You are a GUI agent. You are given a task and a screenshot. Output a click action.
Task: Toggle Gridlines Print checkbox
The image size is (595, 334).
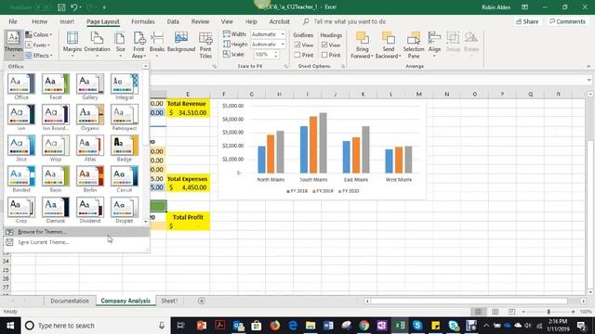[x=297, y=55]
